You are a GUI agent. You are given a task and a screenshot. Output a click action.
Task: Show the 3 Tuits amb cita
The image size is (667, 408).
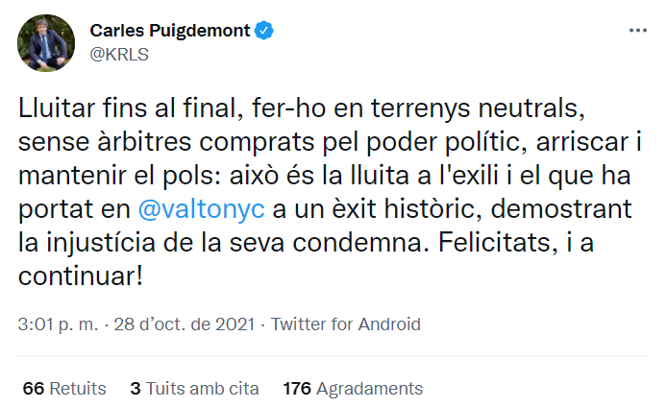click(194, 389)
